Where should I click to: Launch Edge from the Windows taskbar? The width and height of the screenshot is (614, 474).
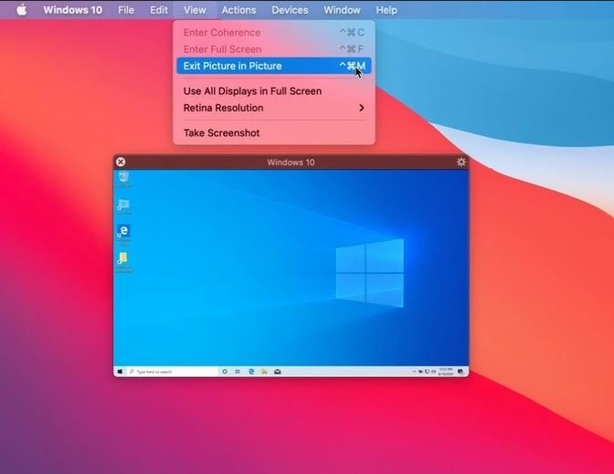tap(251, 372)
